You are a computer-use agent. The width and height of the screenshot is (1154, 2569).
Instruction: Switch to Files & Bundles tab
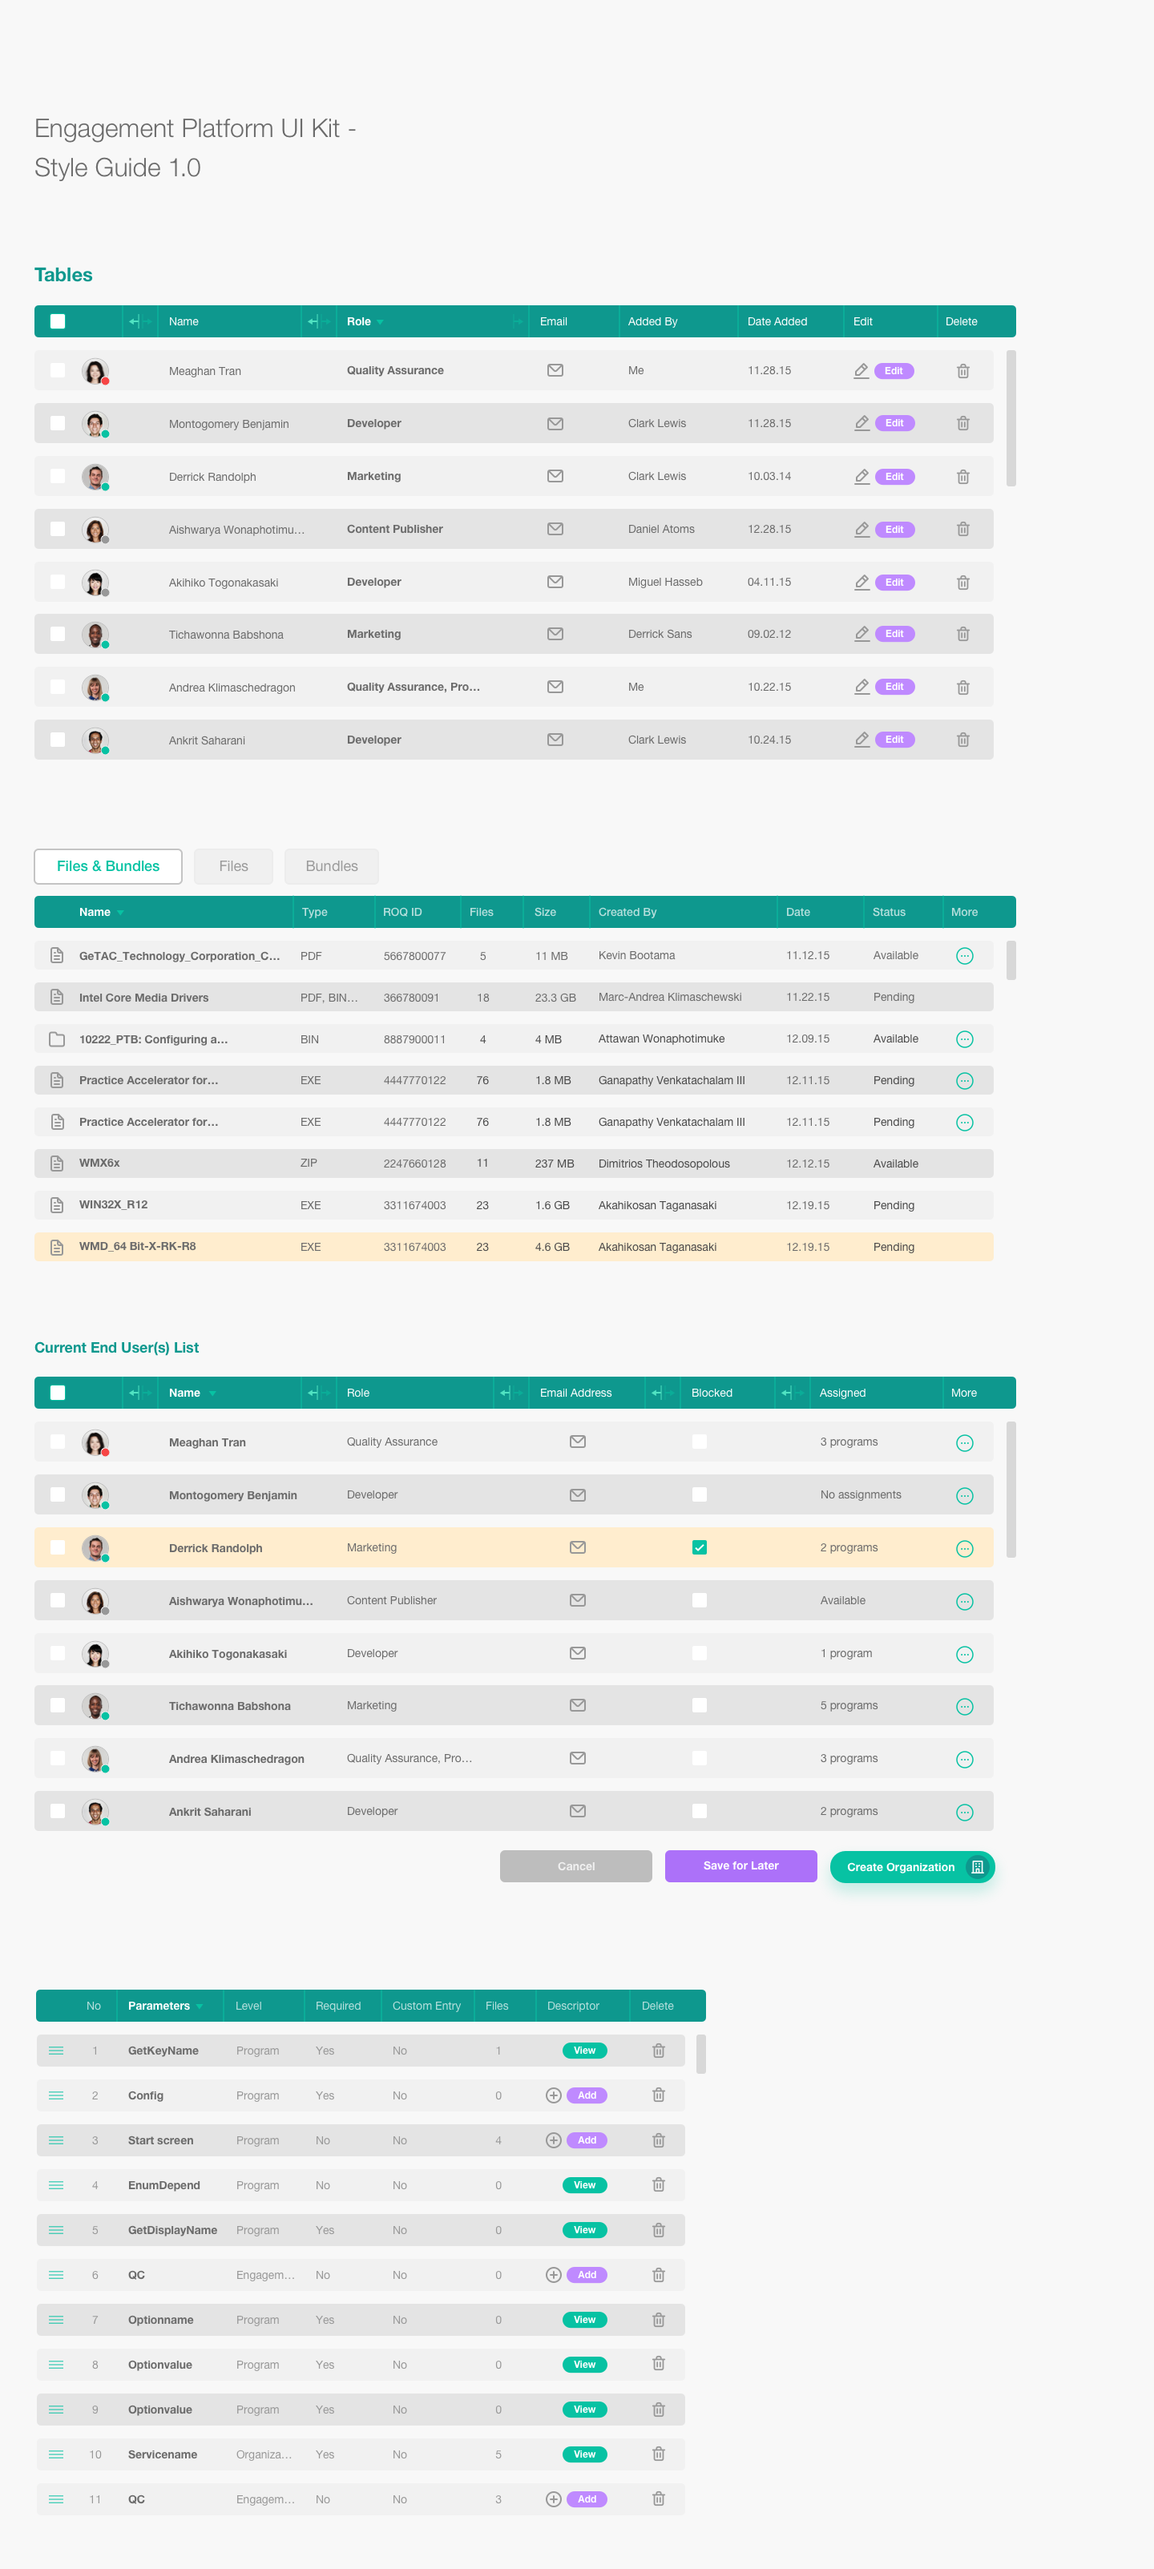[107, 865]
